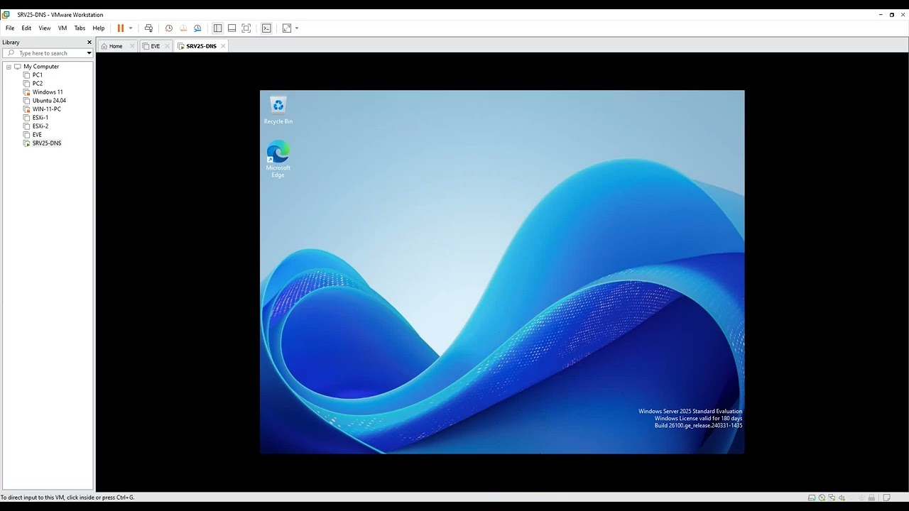Close the Library panel
The image size is (909, 511).
click(89, 43)
